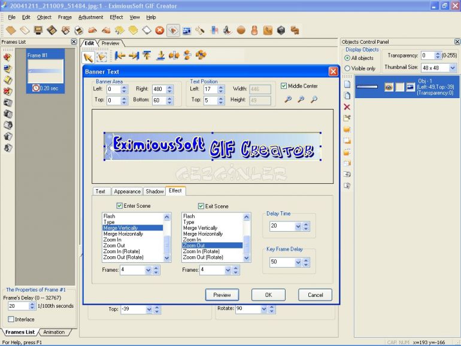Click the Banner Area Right spinner
This screenshot has width=461, height=346.
pyautogui.click(x=169, y=89)
